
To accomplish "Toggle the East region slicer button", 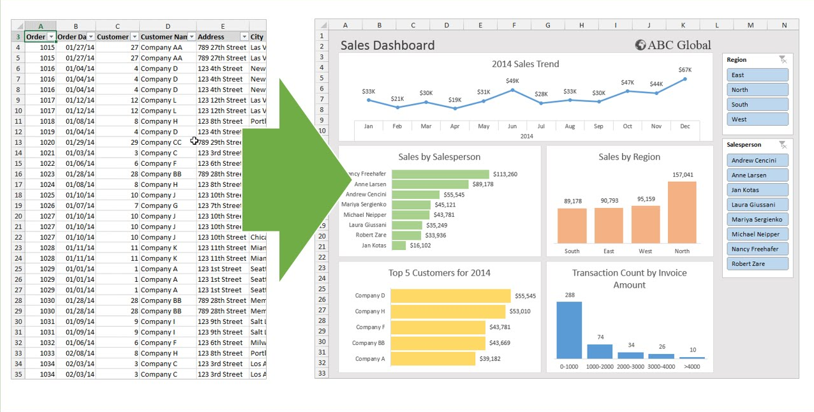I will click(757, 75).
